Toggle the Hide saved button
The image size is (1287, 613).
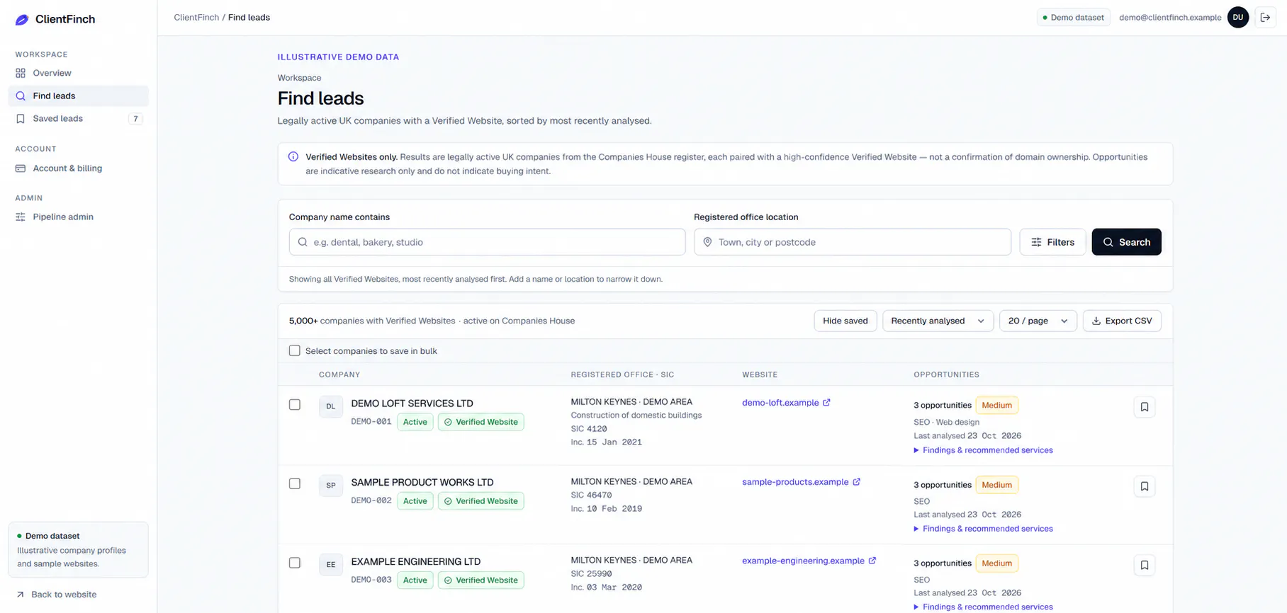pyautogui.click(x=845, y=321)
